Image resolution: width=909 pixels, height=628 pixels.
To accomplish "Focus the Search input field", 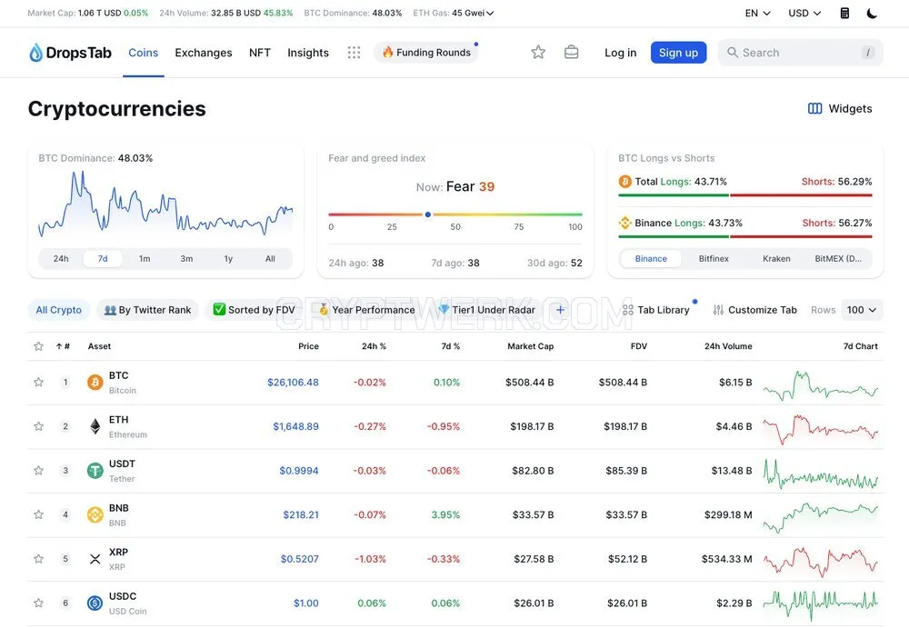I will tap(800, 52).
